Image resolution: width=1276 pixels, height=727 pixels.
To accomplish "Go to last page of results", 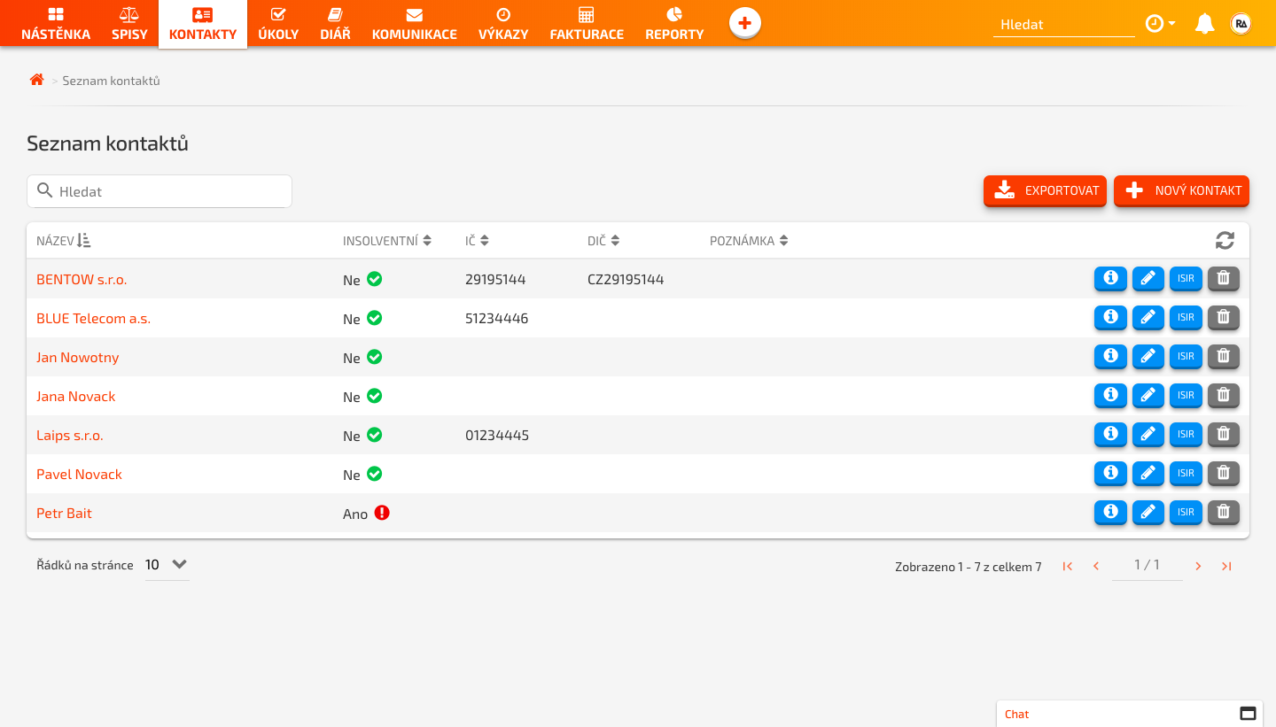I will [x=1226, y=566].
